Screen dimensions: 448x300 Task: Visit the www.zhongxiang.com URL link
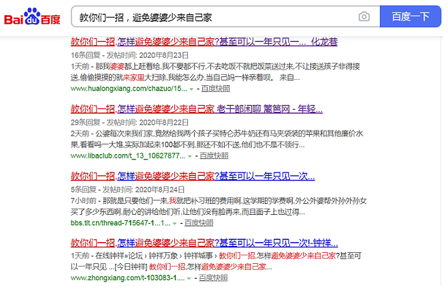[127, 278]
